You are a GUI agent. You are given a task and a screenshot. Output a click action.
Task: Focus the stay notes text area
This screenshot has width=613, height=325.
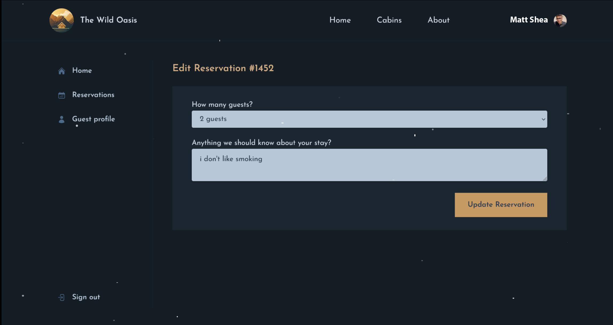[369, 165]
